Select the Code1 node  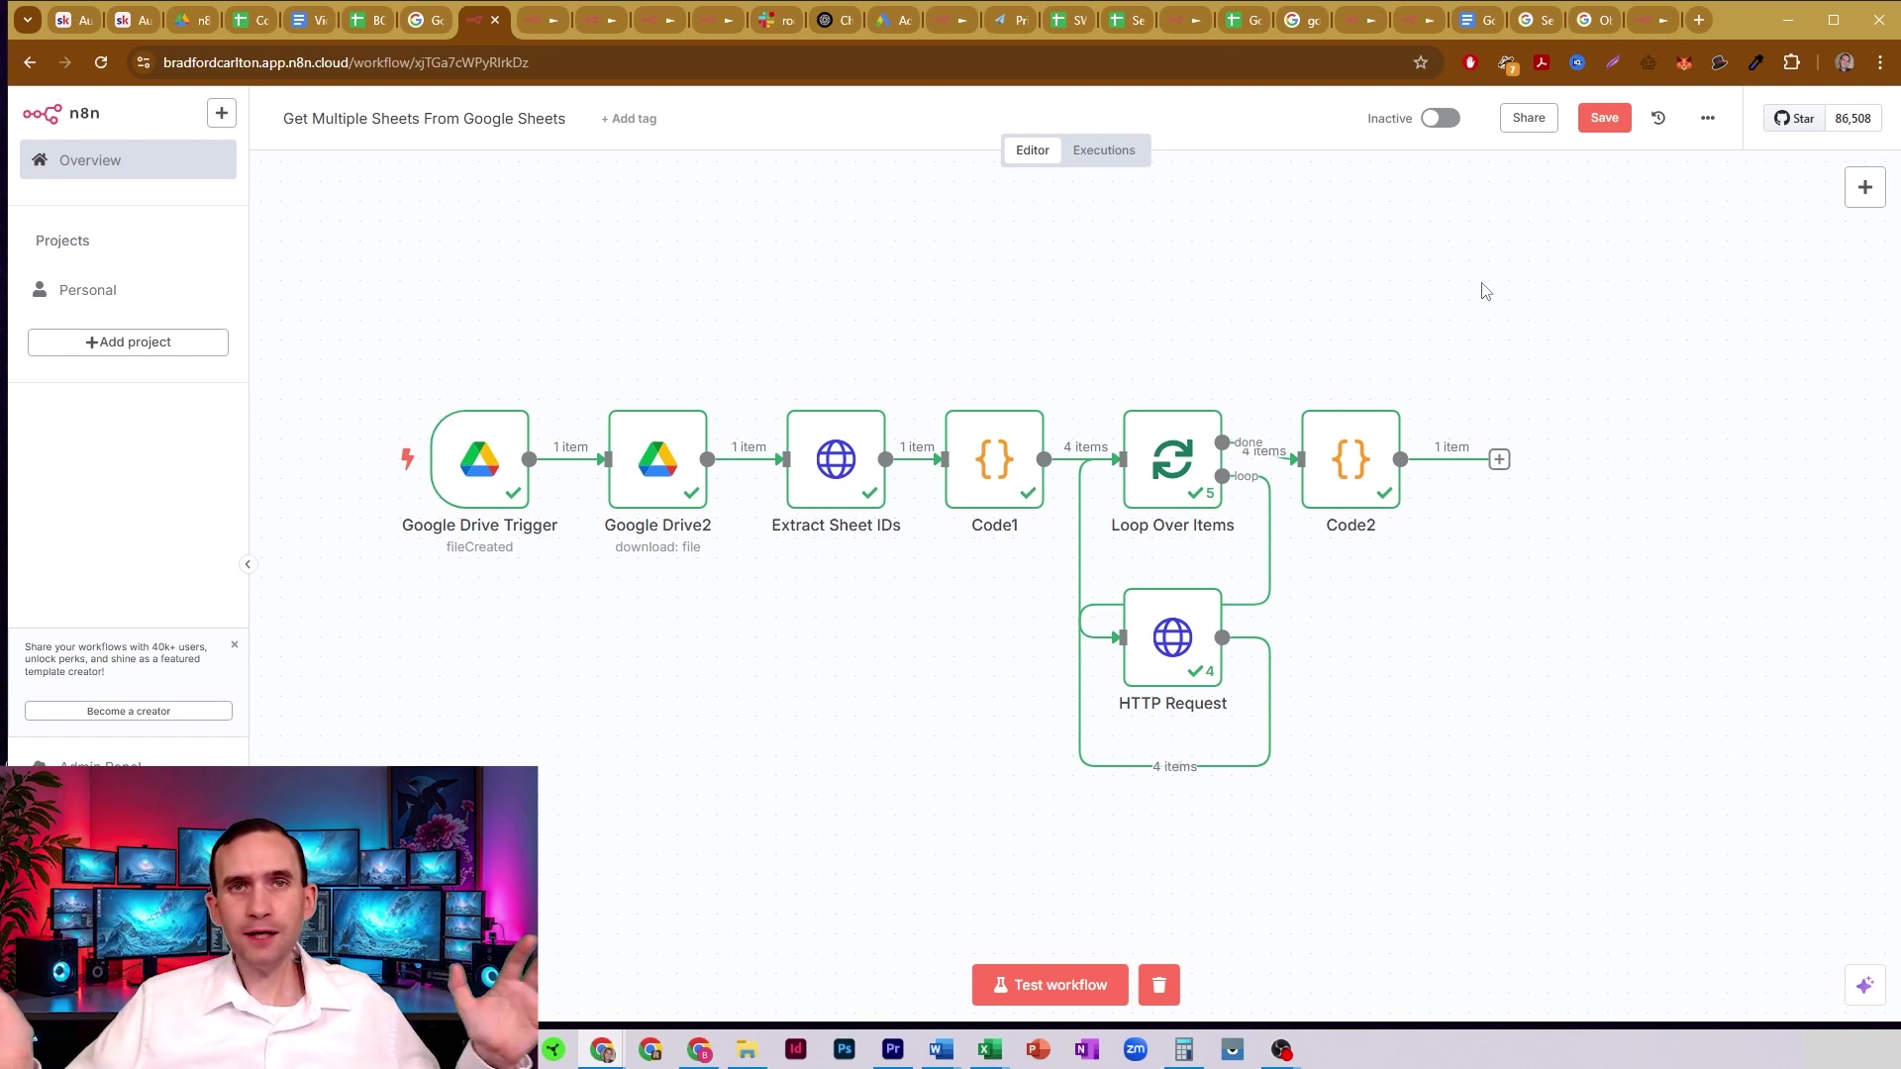coord(994,459)
